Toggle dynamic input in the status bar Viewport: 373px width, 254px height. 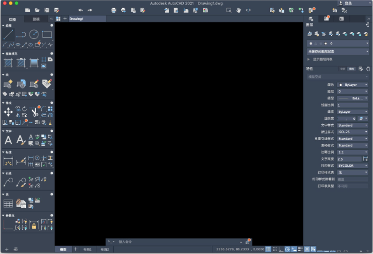294,249
